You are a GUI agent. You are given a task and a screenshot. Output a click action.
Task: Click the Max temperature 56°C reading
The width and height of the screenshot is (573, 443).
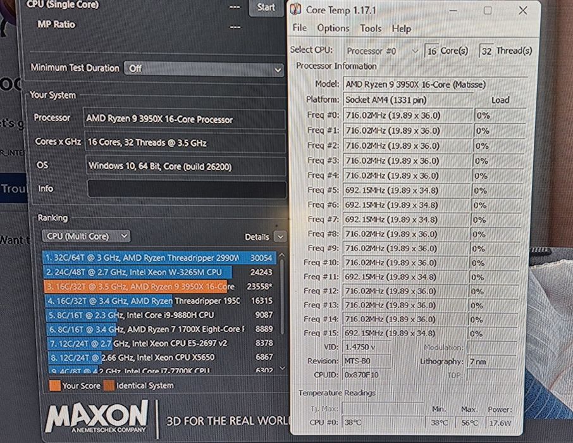(469, 423)
